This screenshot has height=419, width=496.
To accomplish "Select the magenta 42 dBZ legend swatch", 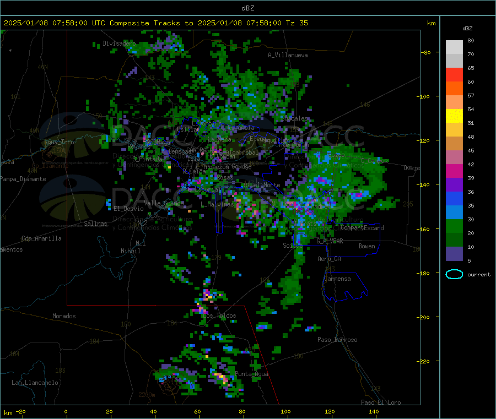I will point(454,171).
